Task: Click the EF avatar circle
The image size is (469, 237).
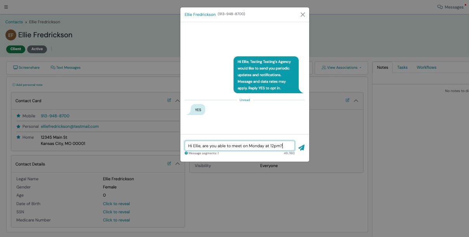Action: [11, 35]
